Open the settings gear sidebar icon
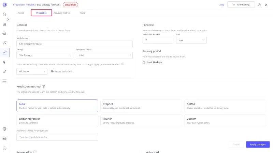Viewport: 273px width, 153px height. click(4, 129)
